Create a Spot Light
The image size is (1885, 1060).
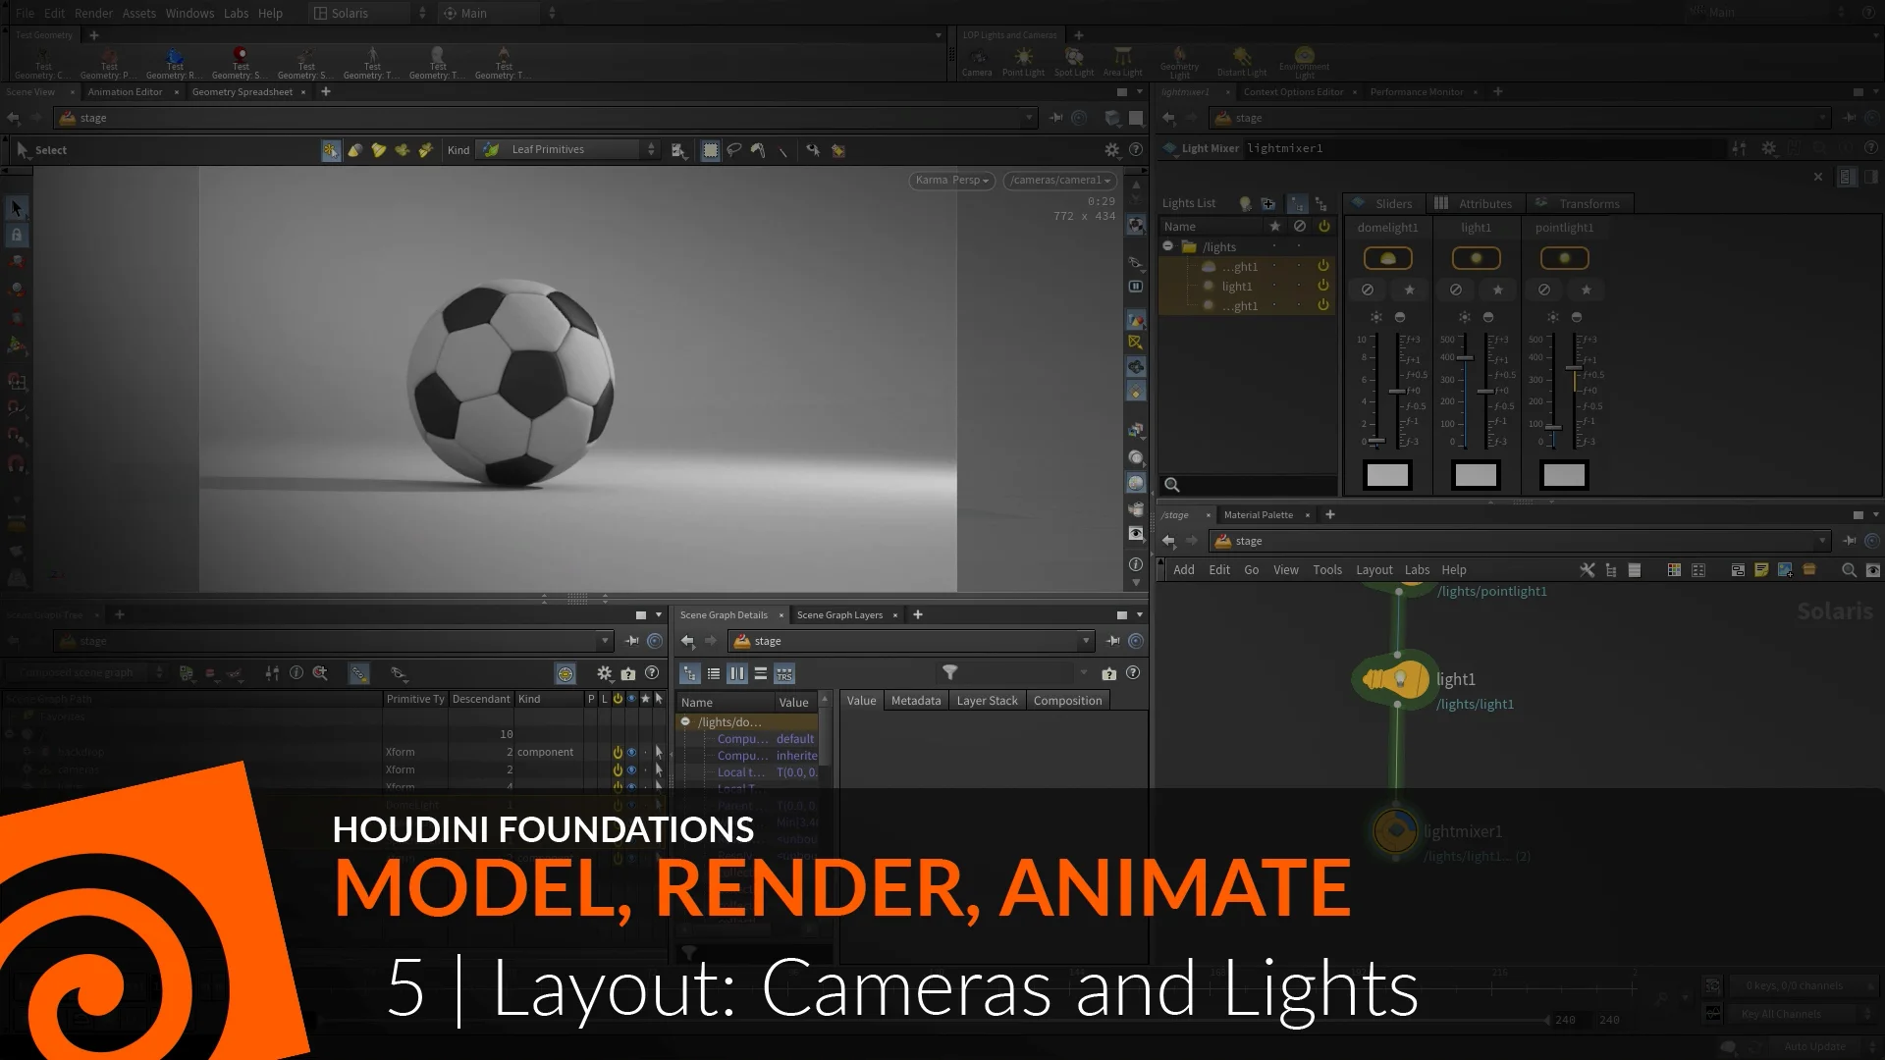point(1074,61)
